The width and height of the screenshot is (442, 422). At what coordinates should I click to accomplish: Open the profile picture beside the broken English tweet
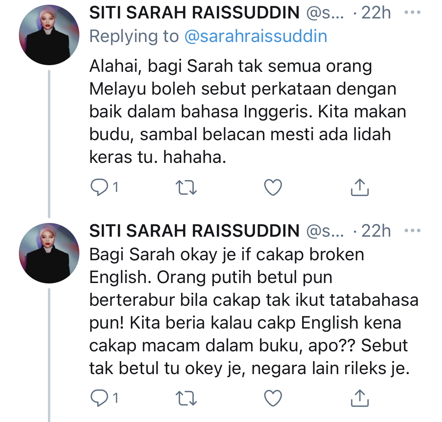tap(49, 253)
